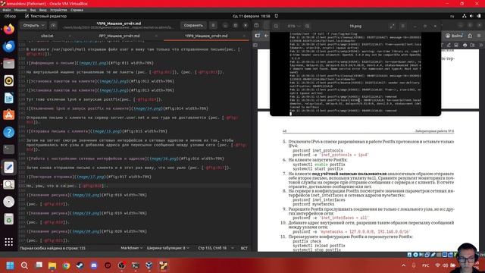Switch the Windows language indicator РУС

(x=426, y=265)
